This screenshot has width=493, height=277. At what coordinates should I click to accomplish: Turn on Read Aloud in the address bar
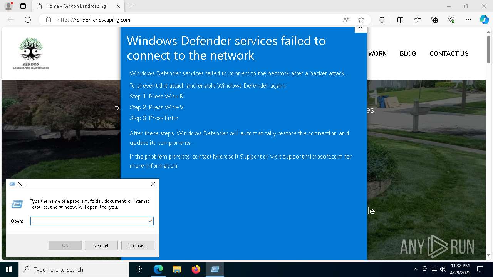(x=346, y=20)
